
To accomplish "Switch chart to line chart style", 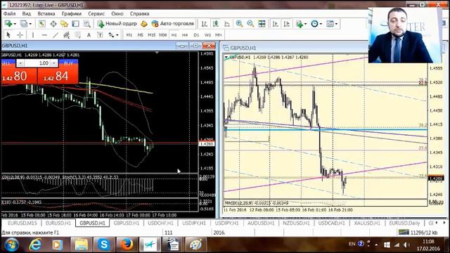I will (x=227, y=24).
